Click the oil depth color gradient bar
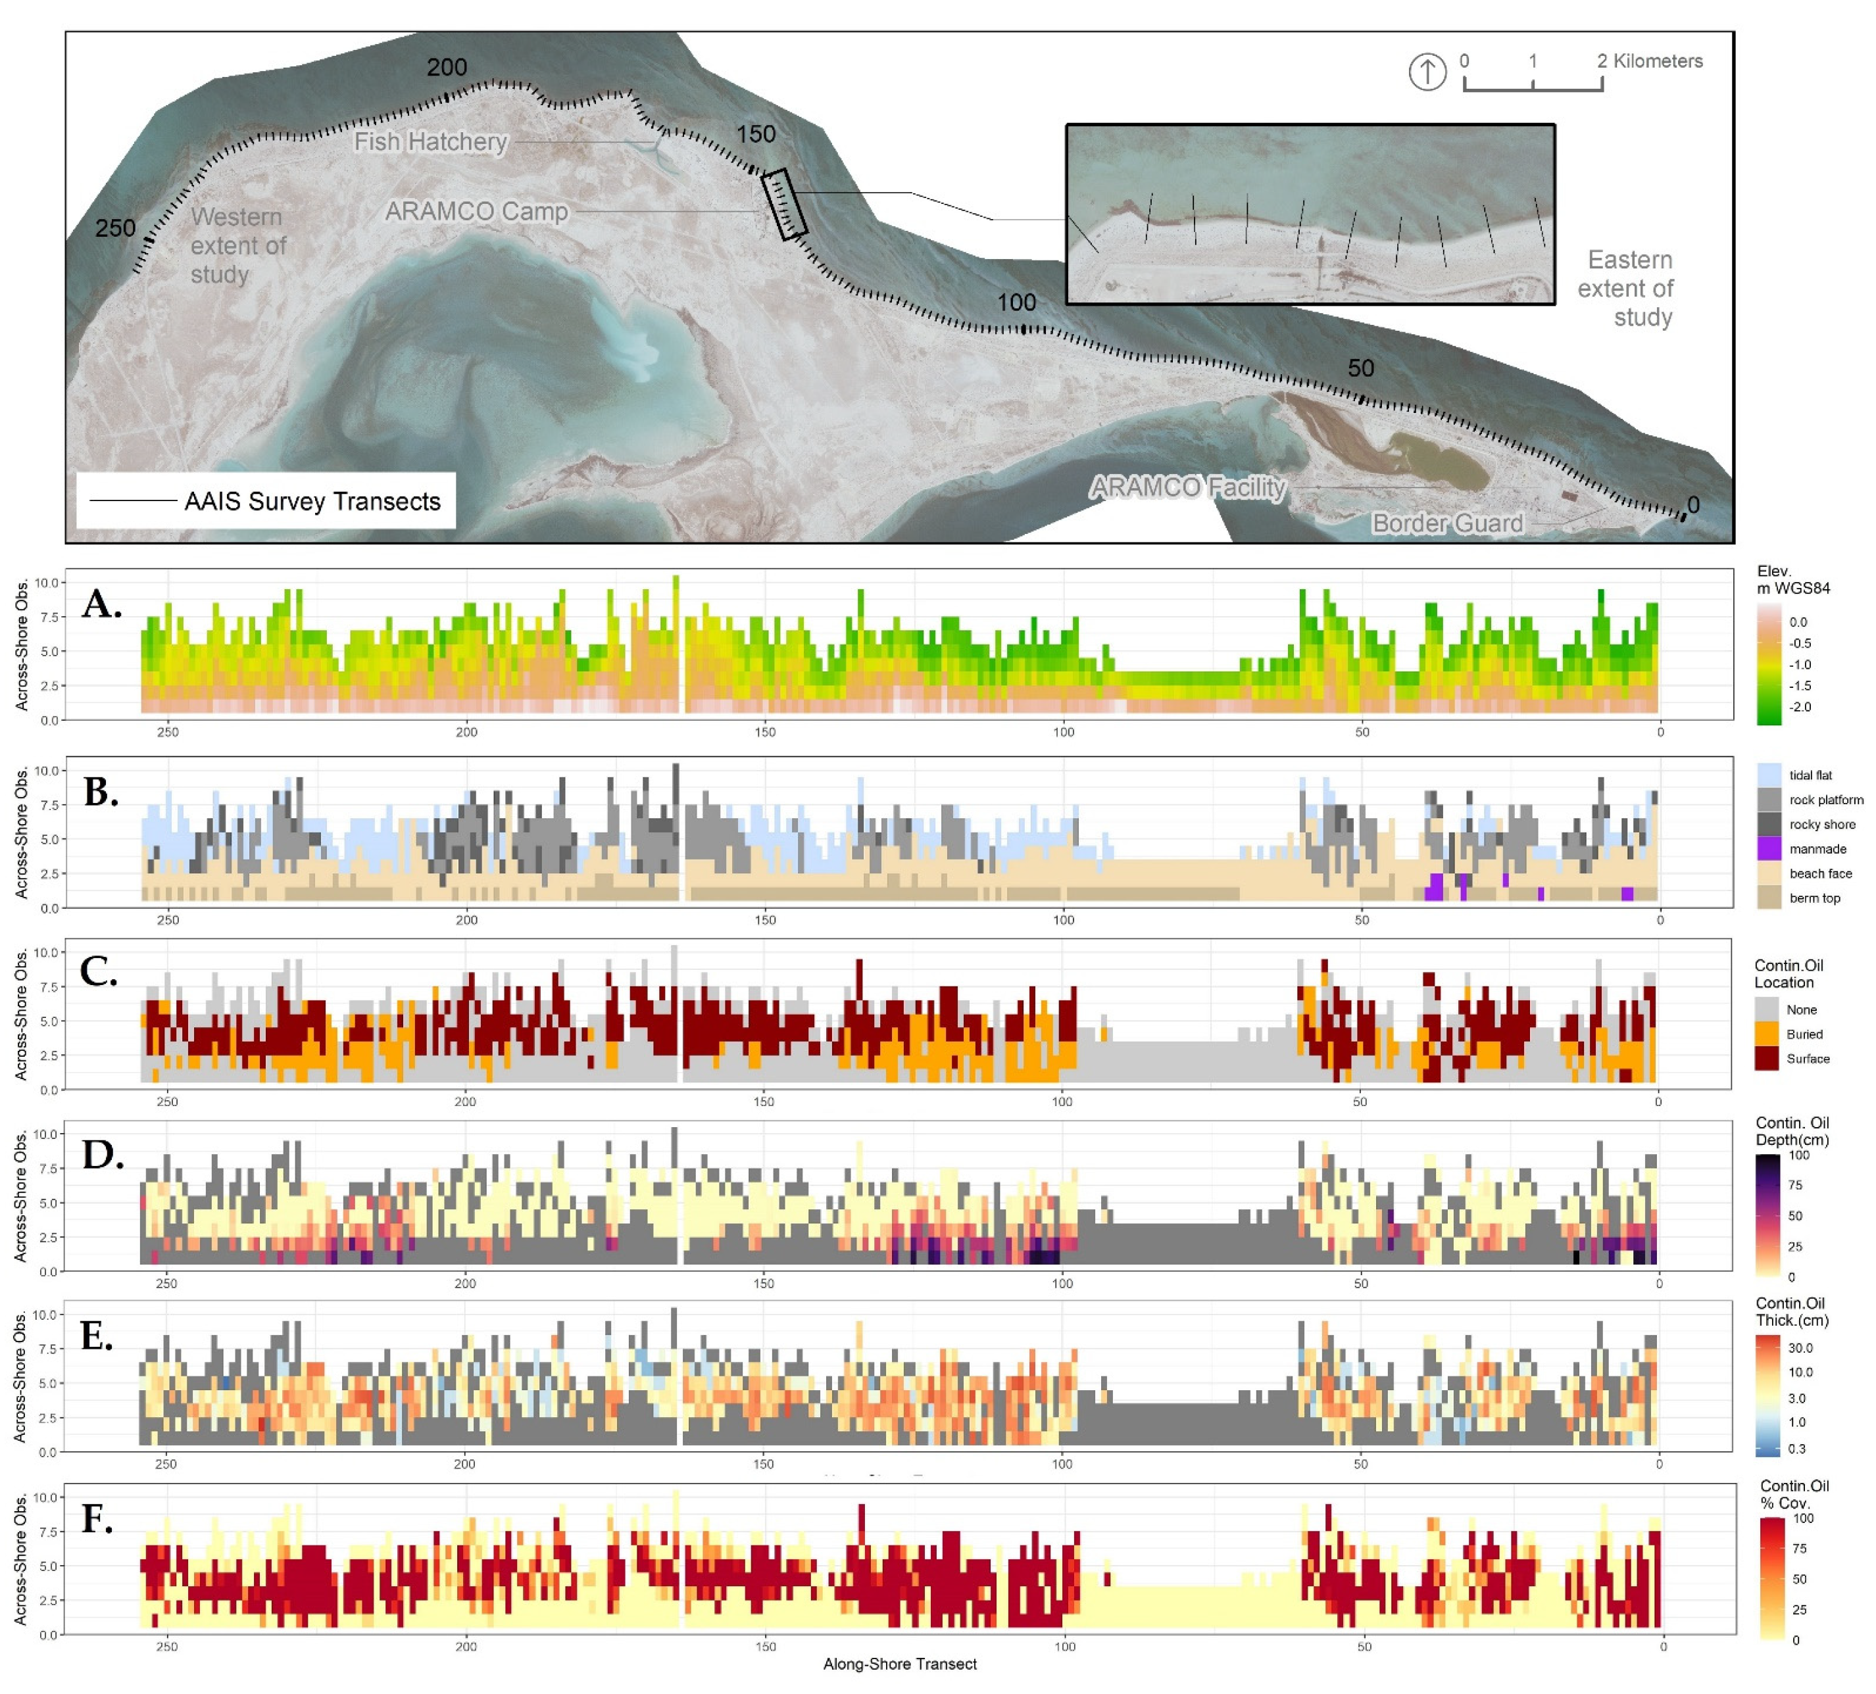Screen dimensions: 1876x1694 [1767, 1215]
